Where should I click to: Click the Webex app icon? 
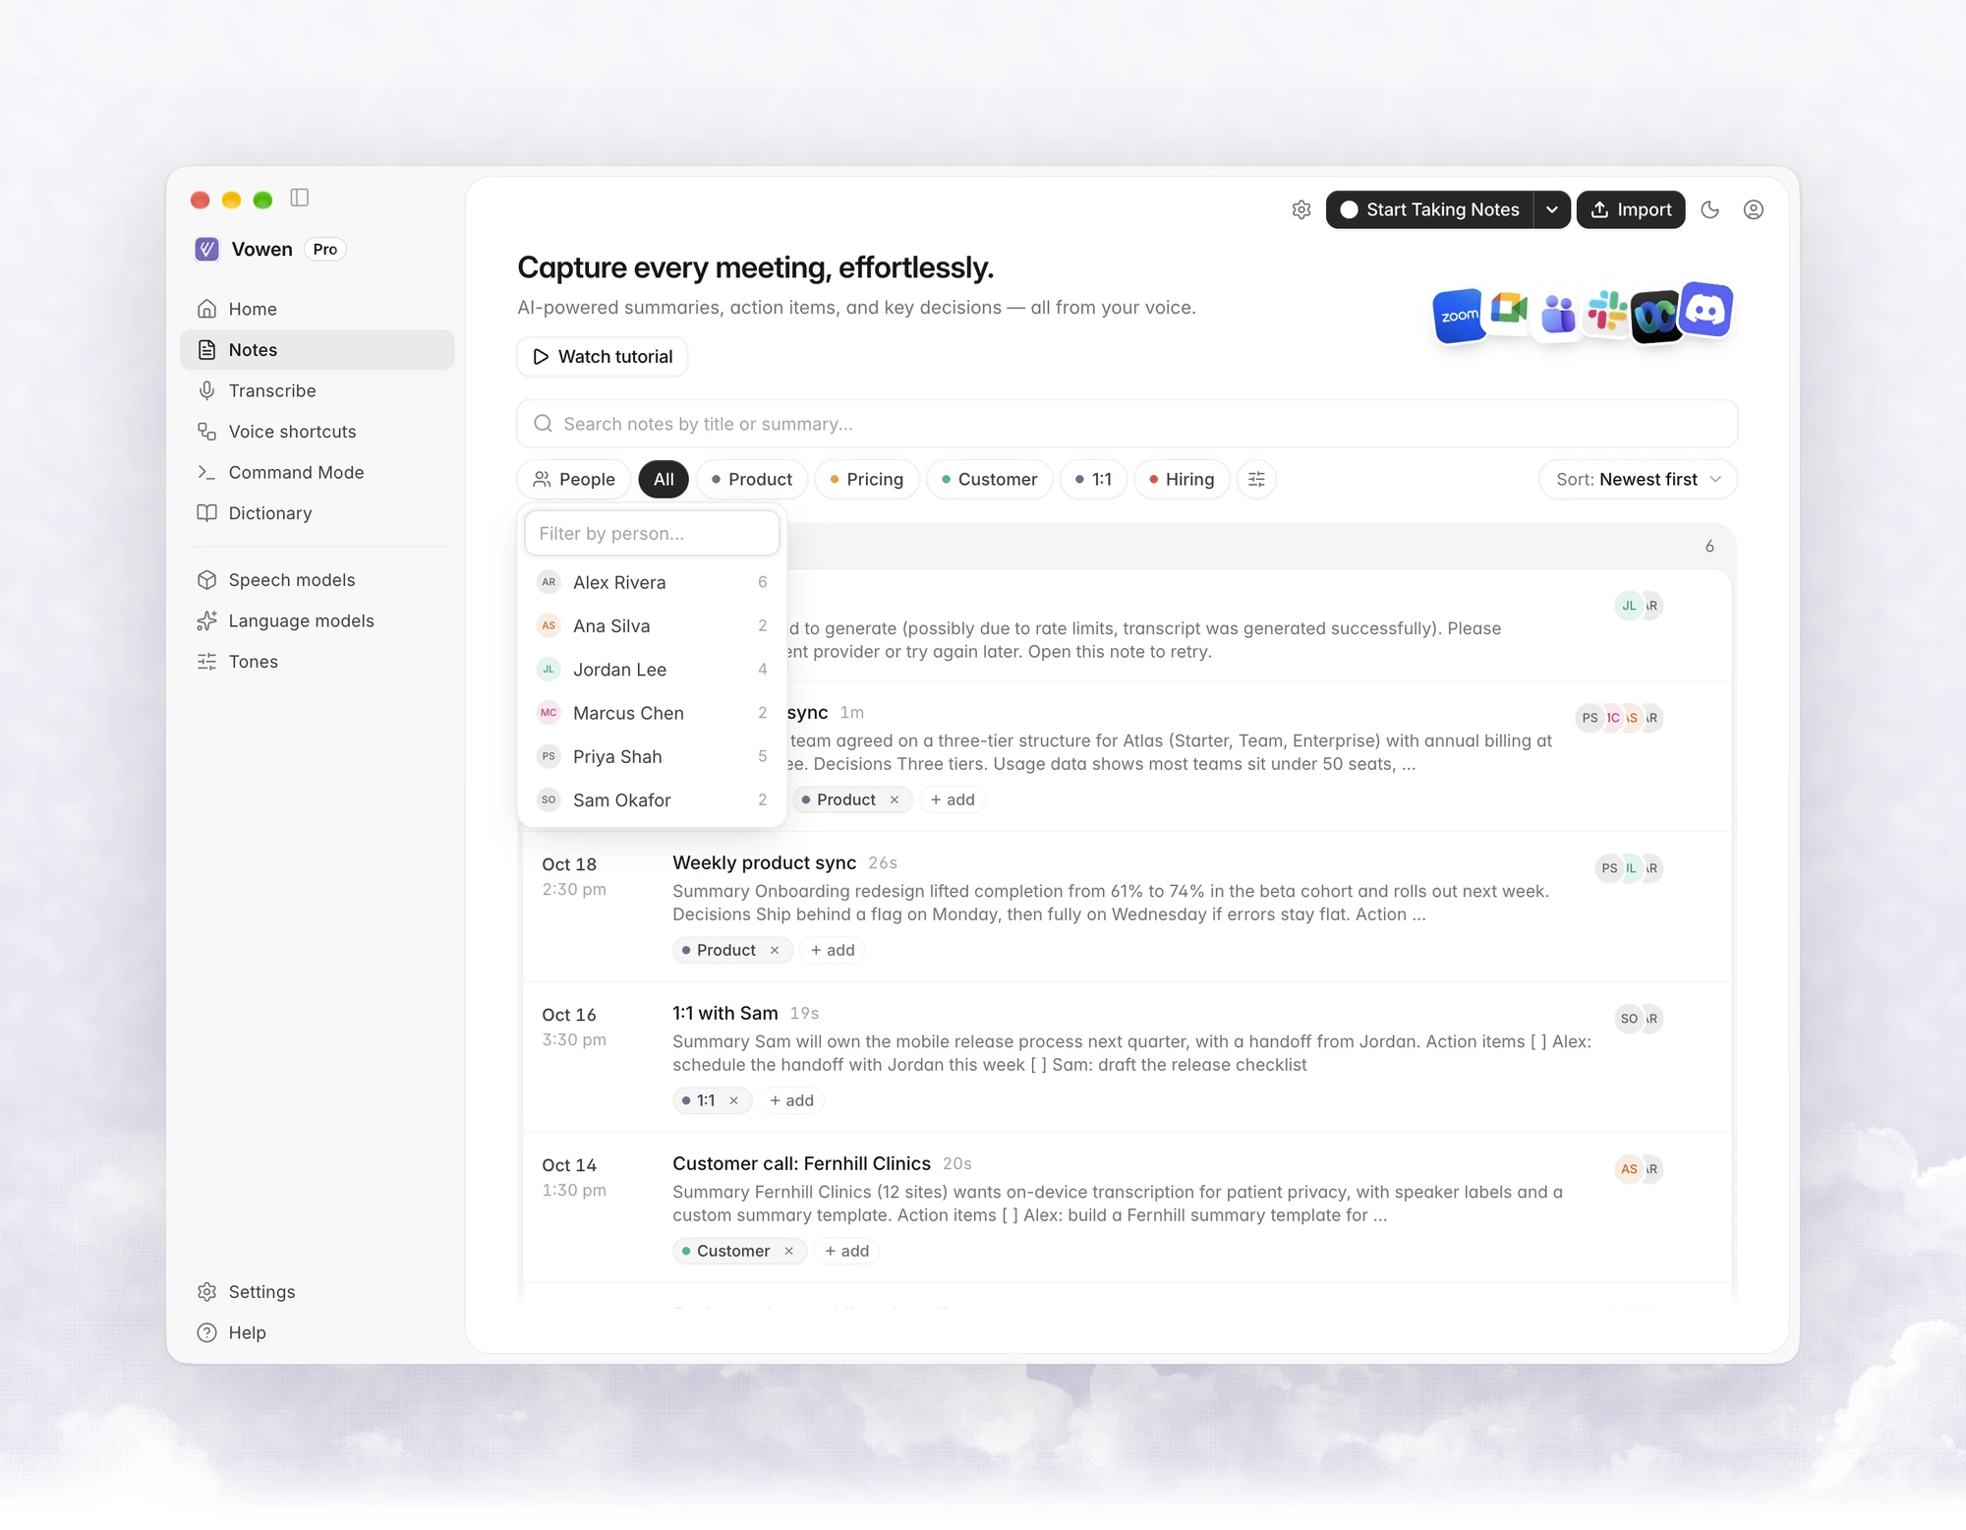[x=1655, y=318]
